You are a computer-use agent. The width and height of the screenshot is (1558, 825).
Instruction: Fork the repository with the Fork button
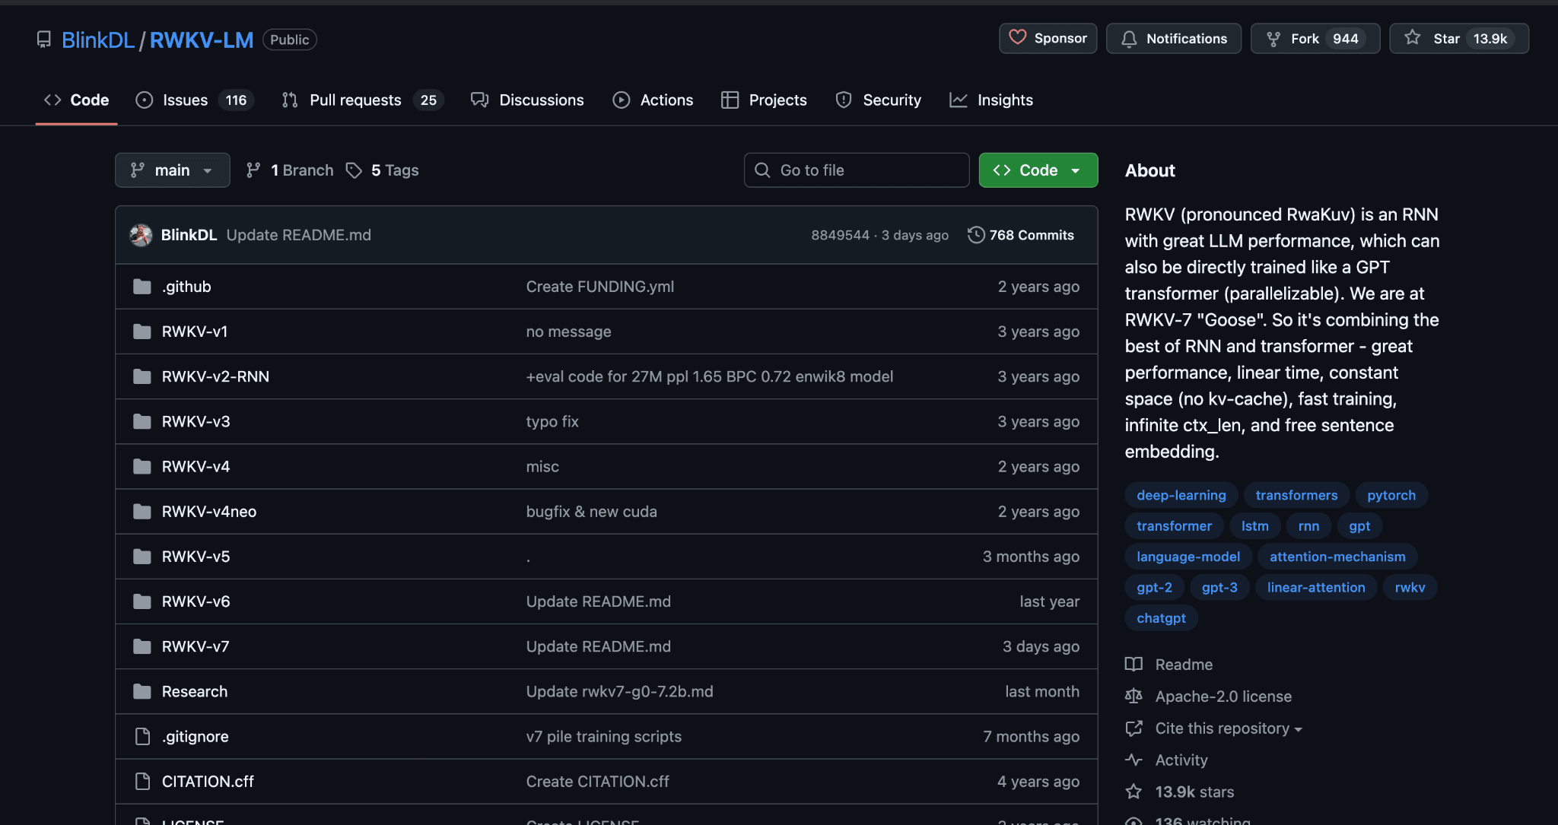[x=1315, y=38]
